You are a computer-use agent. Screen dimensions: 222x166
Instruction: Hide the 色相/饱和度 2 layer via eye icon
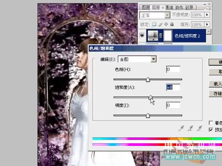(x=142, y=36)
